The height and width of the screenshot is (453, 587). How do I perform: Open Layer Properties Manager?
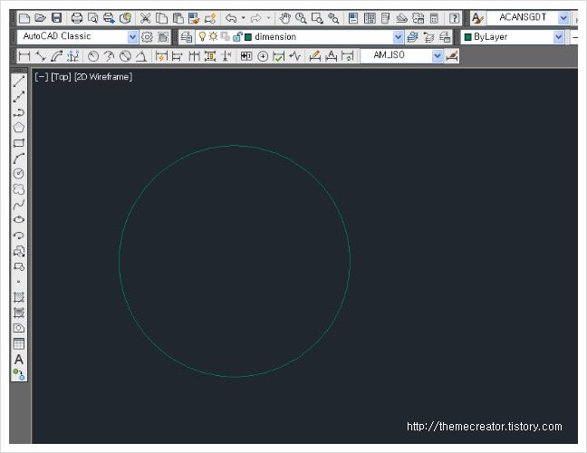click(187, 36)
